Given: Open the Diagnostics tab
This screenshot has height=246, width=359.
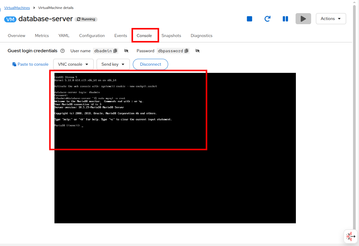Looking at the screenshot, I should point(201,36).
